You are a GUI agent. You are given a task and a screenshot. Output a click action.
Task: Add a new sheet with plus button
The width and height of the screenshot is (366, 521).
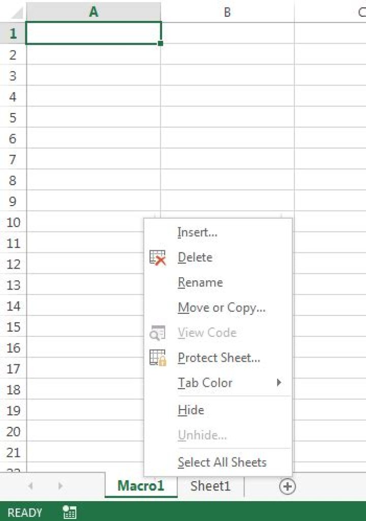pyautogui.click(x=287, y=486)
